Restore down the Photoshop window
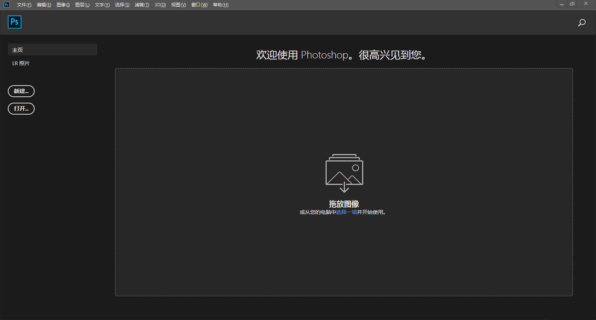This screenshot has height=320, width=596. (572, 4)
